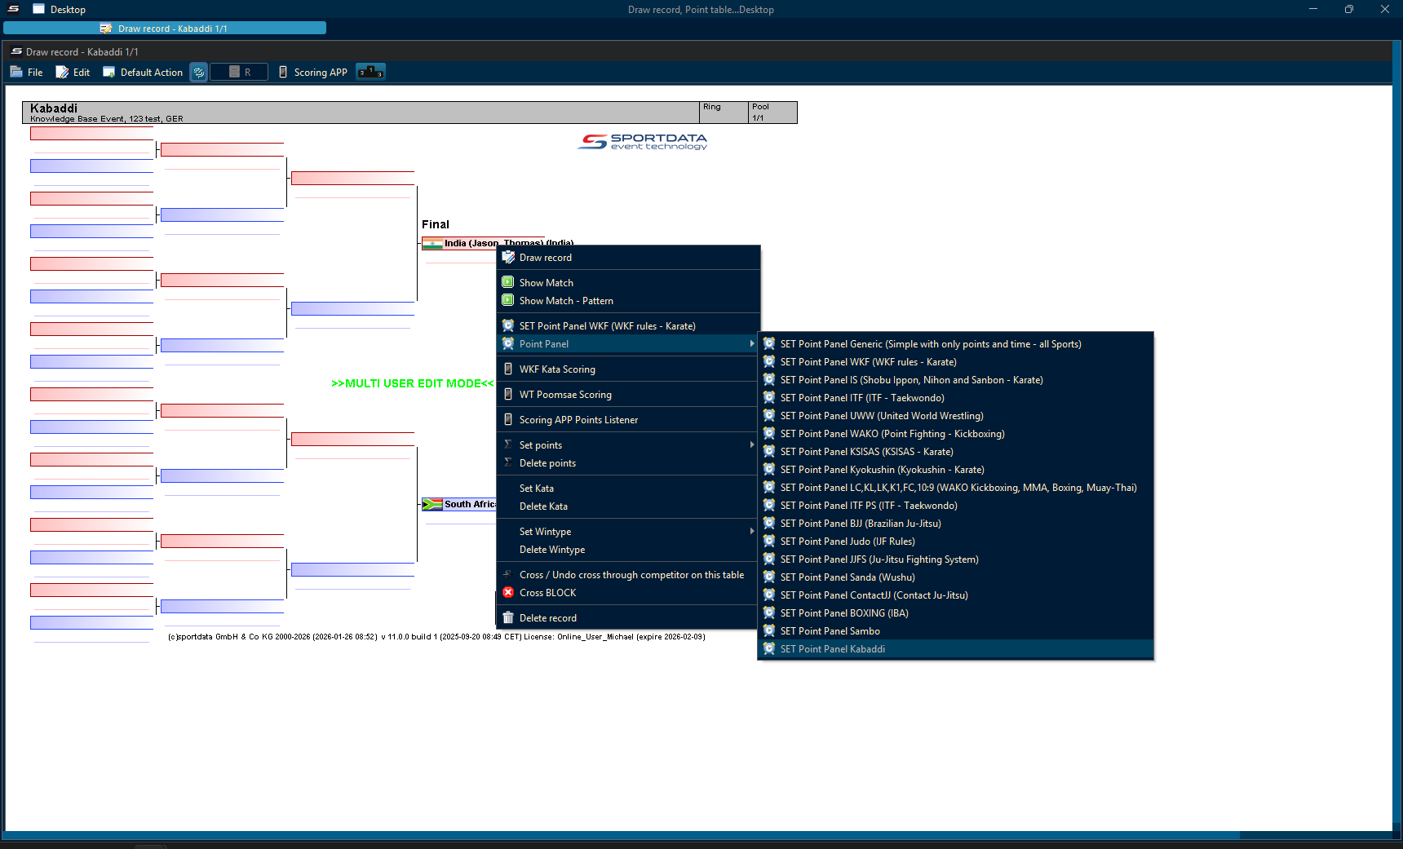Toggle the R server button
1403x849 pixels.
click(239, 73)
